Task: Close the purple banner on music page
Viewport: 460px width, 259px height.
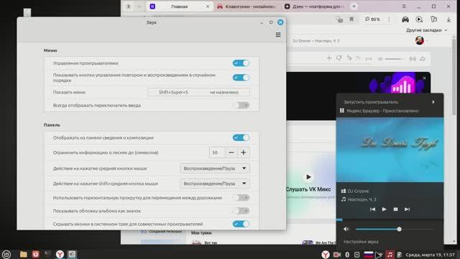Action: 424,78
